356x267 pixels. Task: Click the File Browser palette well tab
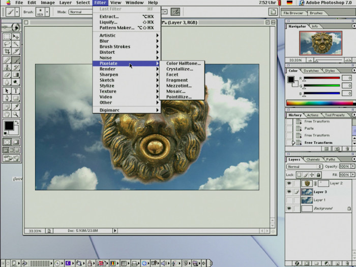tap(294, 13)
